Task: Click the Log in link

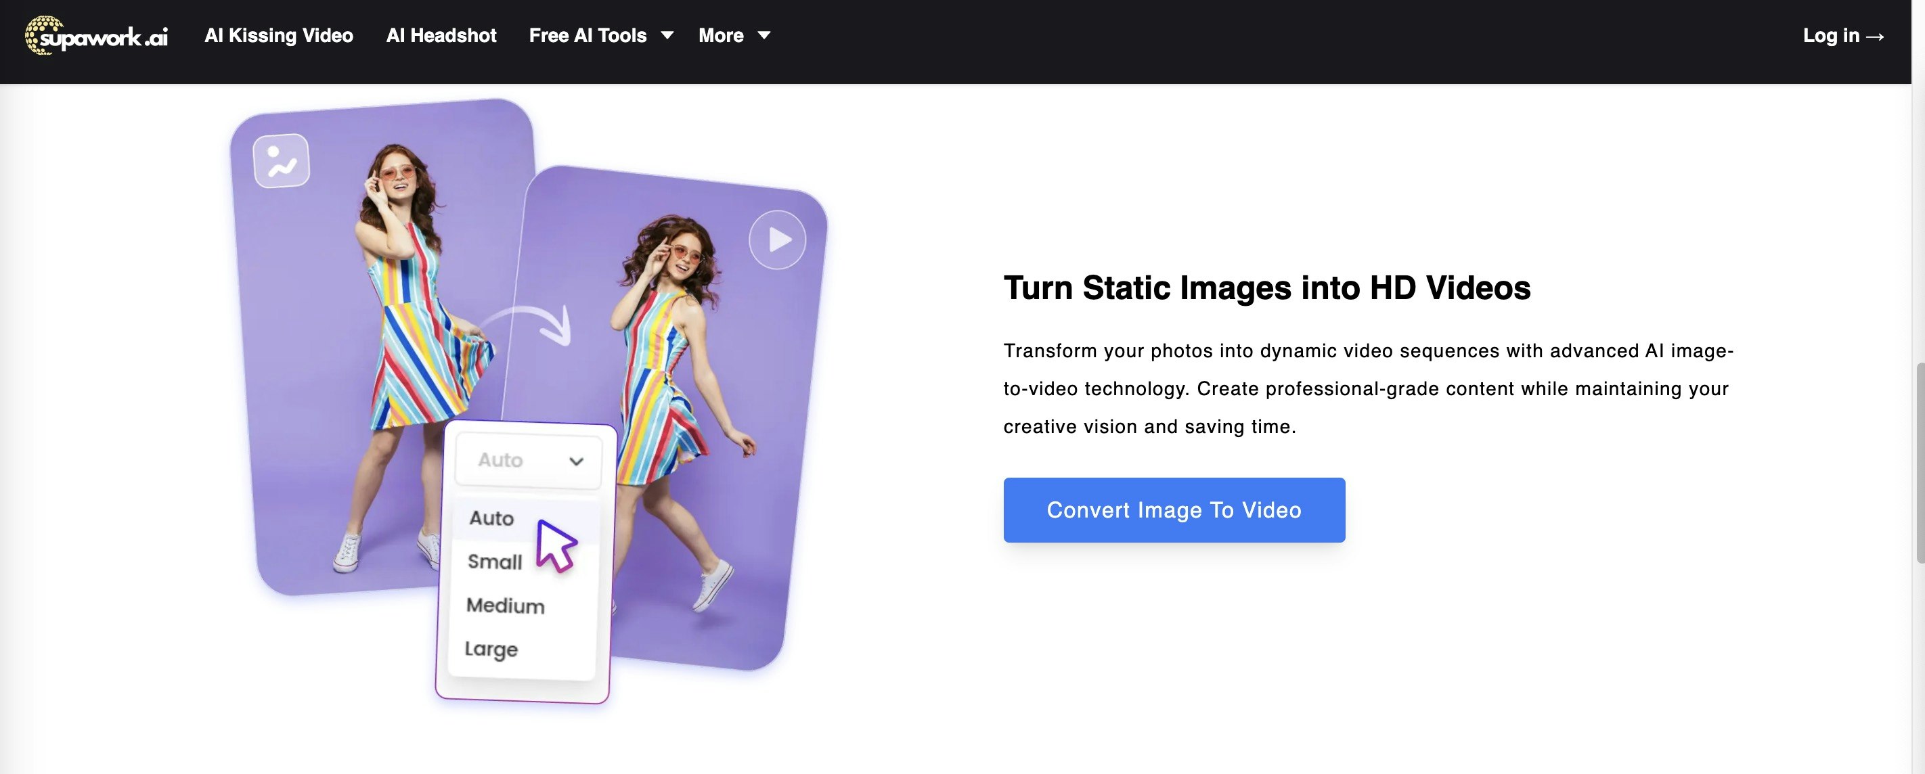Action: pos(1843,35)
